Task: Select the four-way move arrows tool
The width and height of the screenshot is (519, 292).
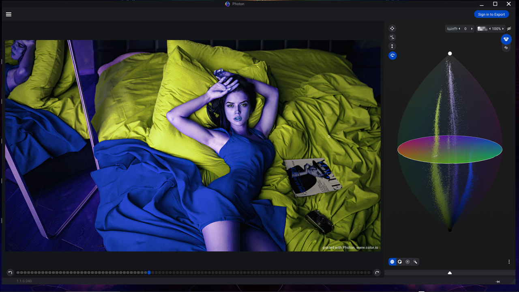Action: [x=392, y=28]
